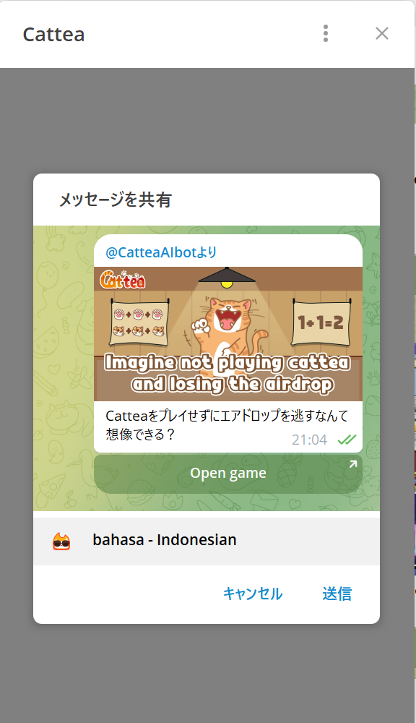
Task: Click the arrow icon on Open game
Action: tap(353, 464)
